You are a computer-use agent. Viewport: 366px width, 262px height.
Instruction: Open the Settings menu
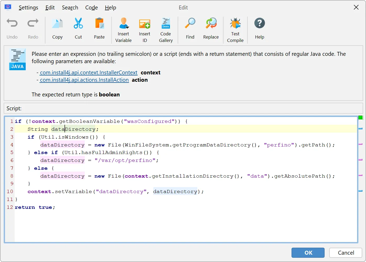pos(28,8)
